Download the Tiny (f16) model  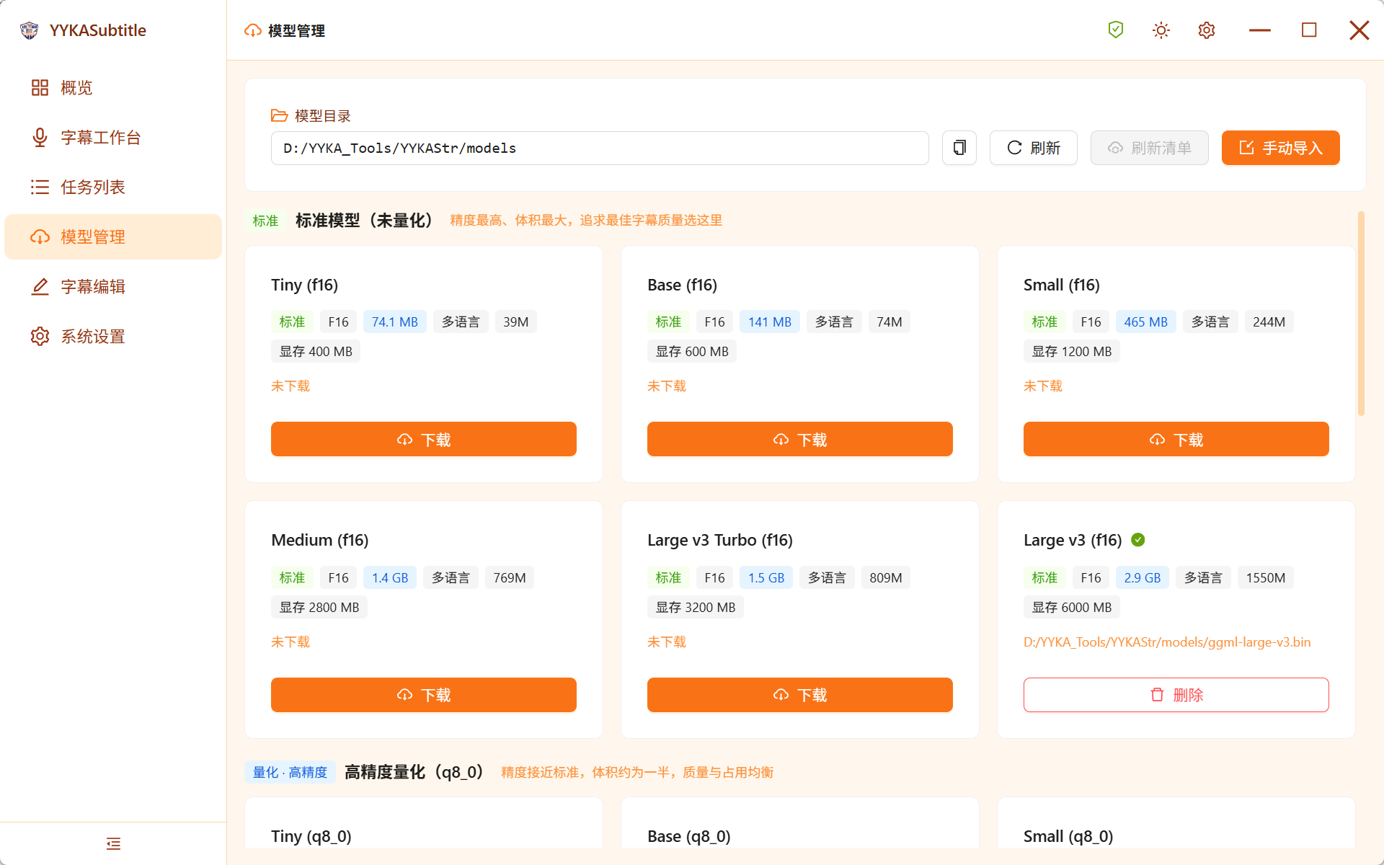pos(424,439)
